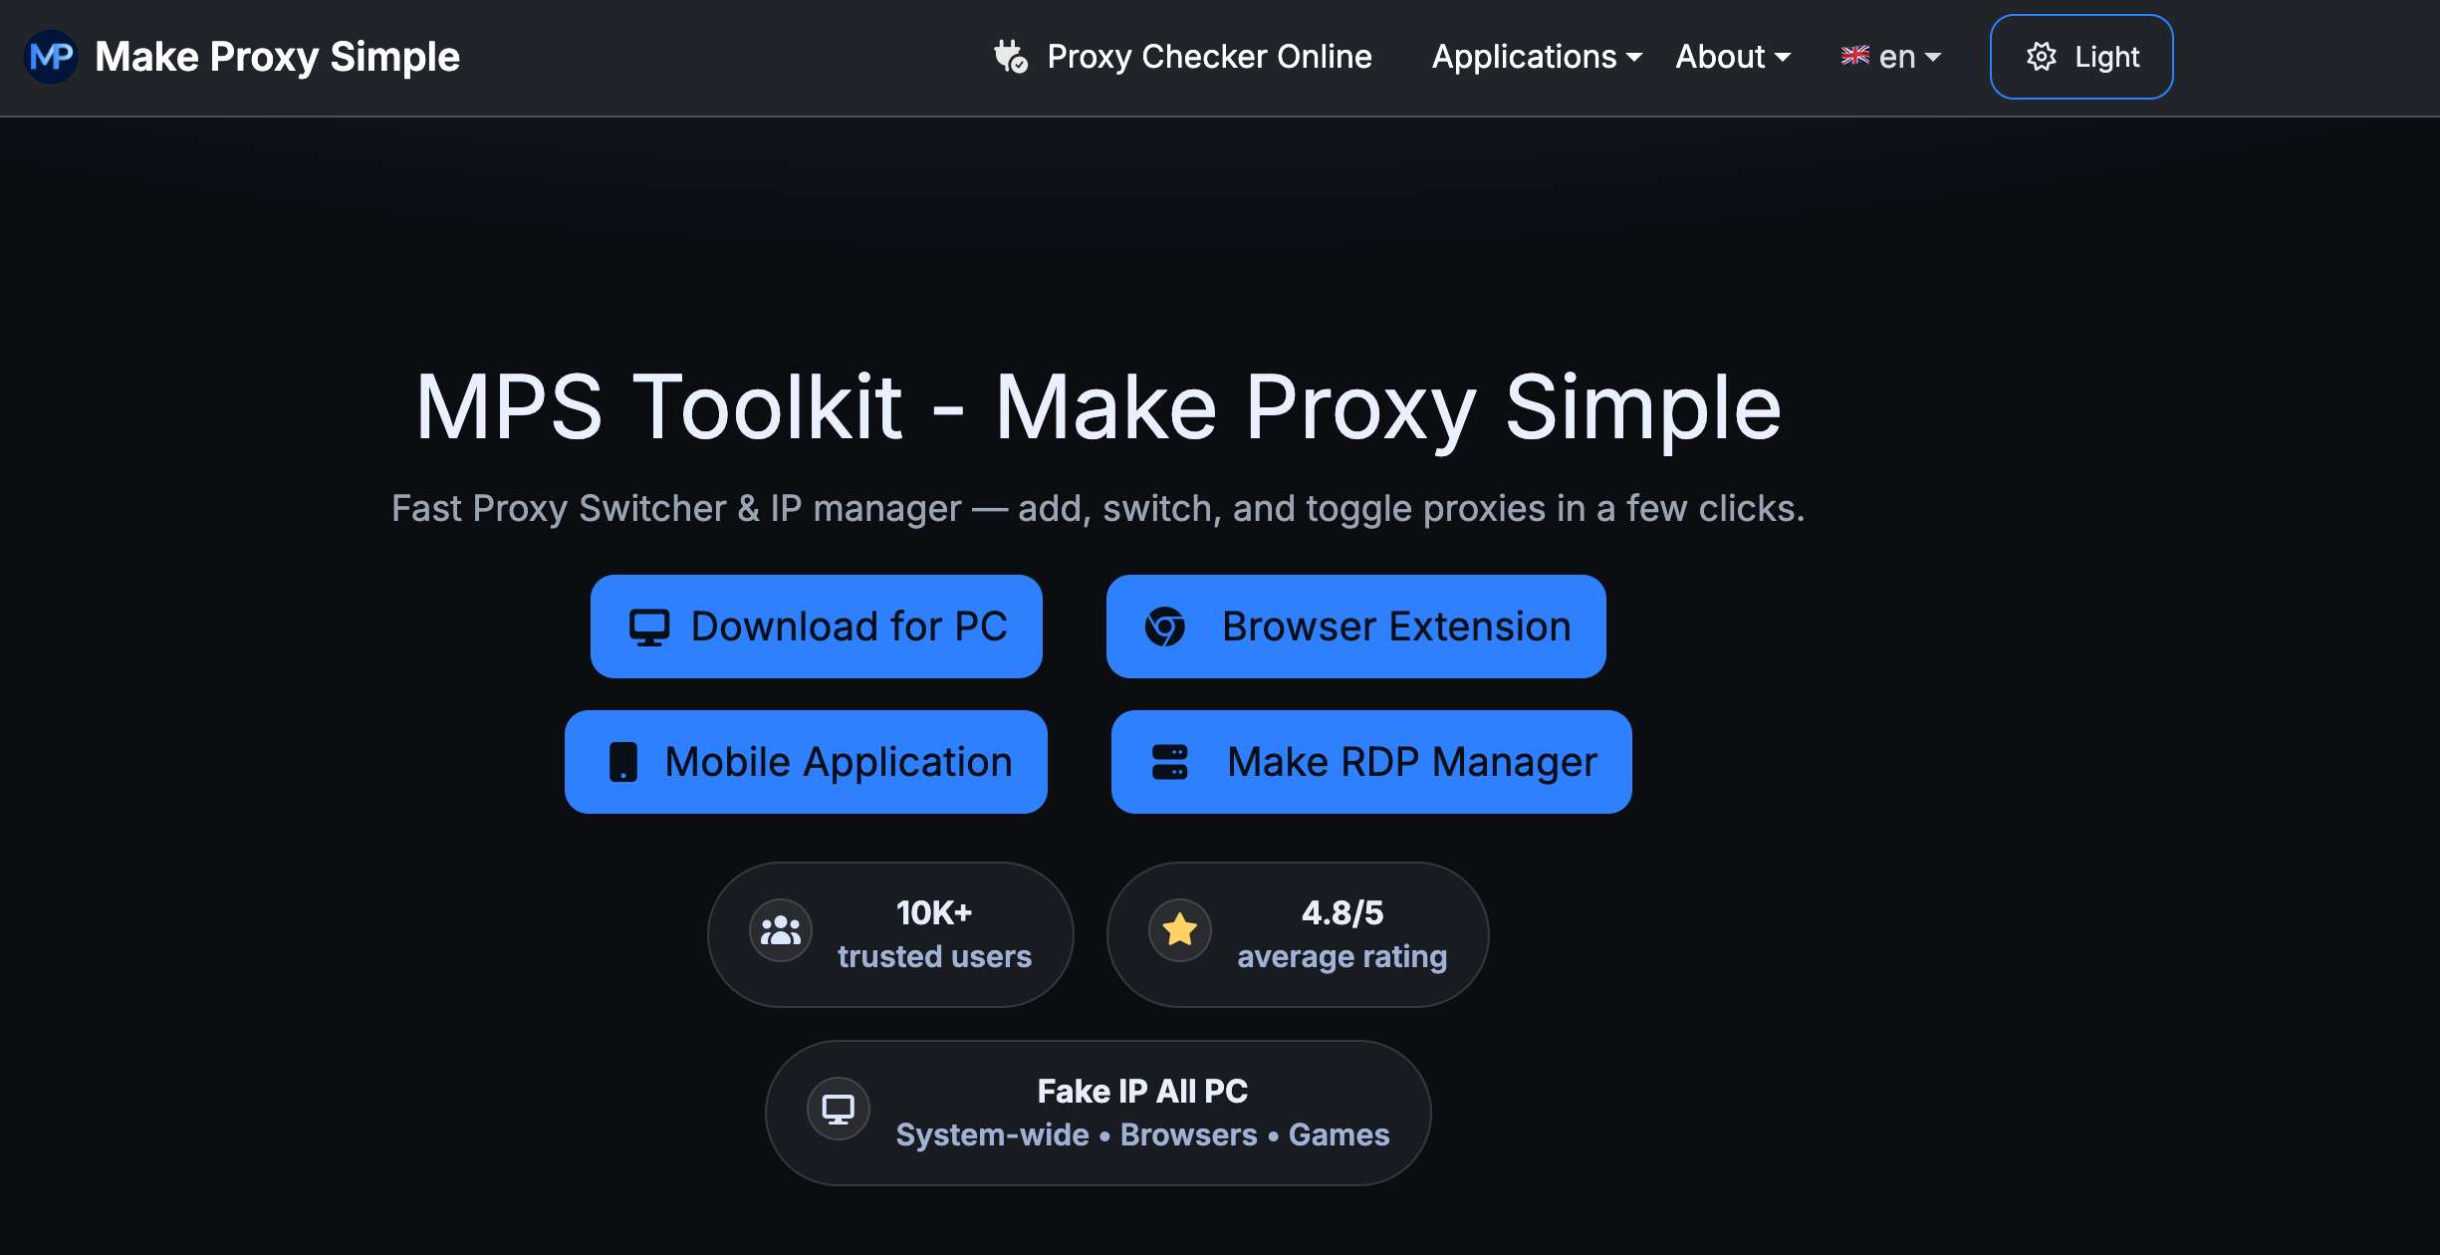Open the Mobile Application button
The image size is (2440, 1255).
tap(806, 762)
